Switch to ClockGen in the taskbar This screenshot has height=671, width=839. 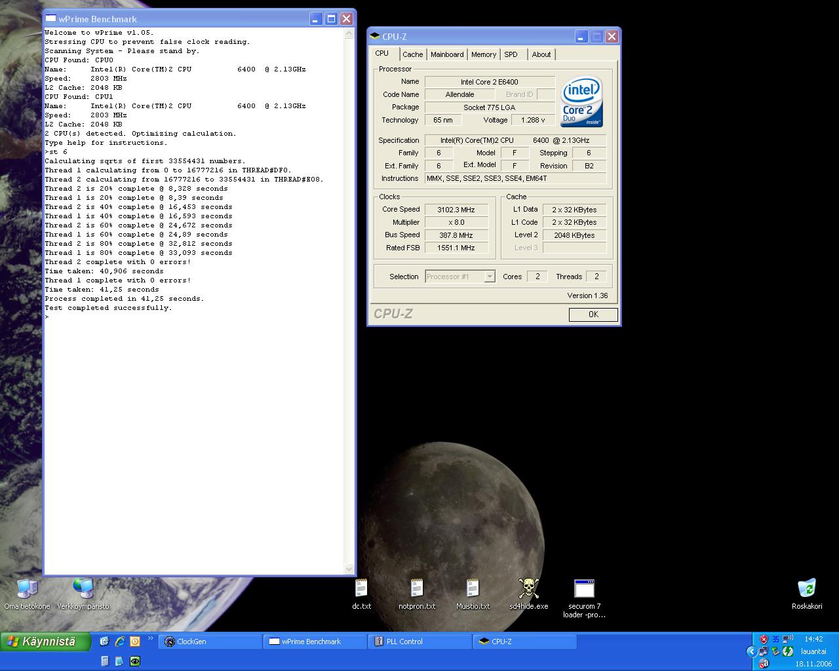pyautogui.click(x=210, y=642)
